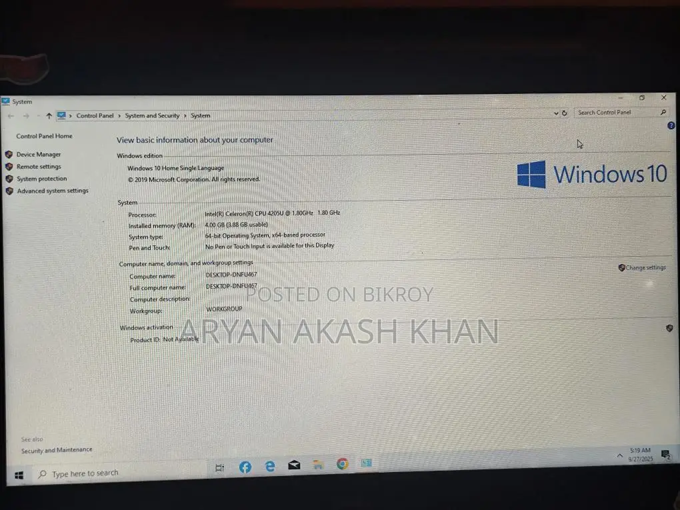Open Remote settings link
Viewport: 680px width, 510px height.
pyautogui.click(x=39, y=167)
